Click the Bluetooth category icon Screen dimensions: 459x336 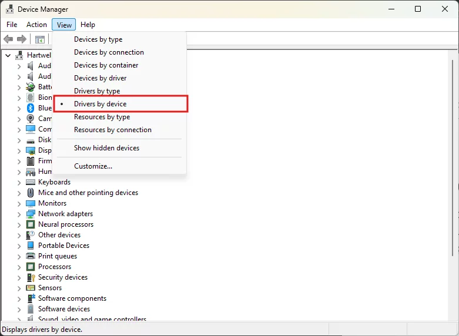[31, 108]
